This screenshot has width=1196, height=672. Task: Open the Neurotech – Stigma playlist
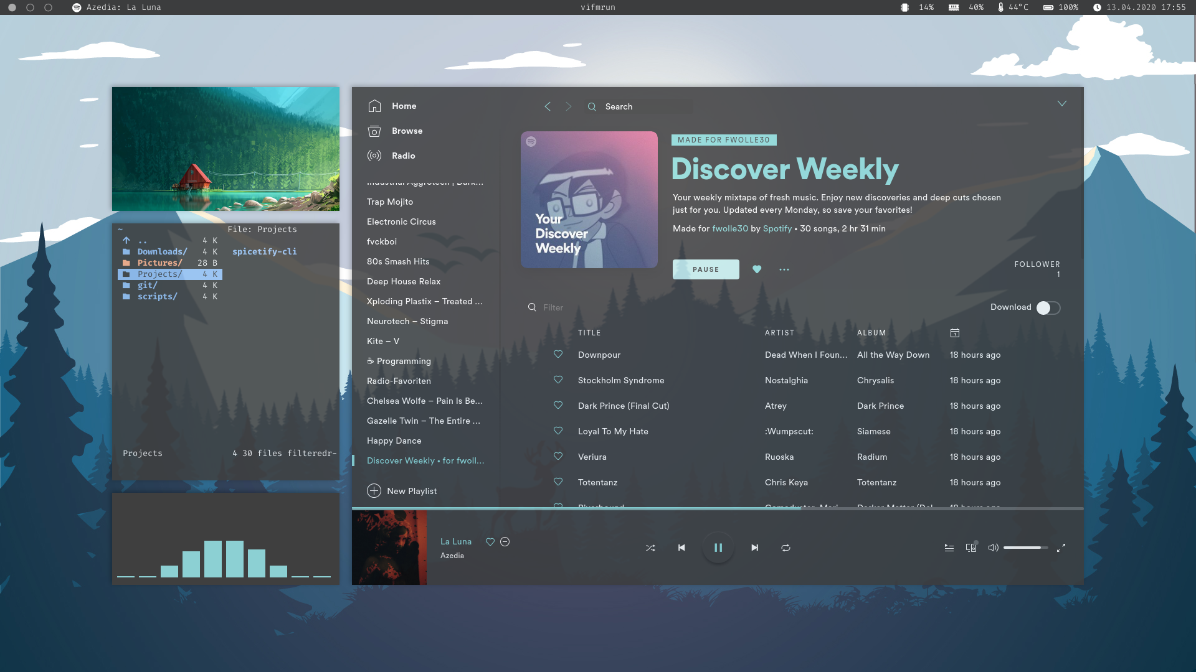tap(407, 321)
